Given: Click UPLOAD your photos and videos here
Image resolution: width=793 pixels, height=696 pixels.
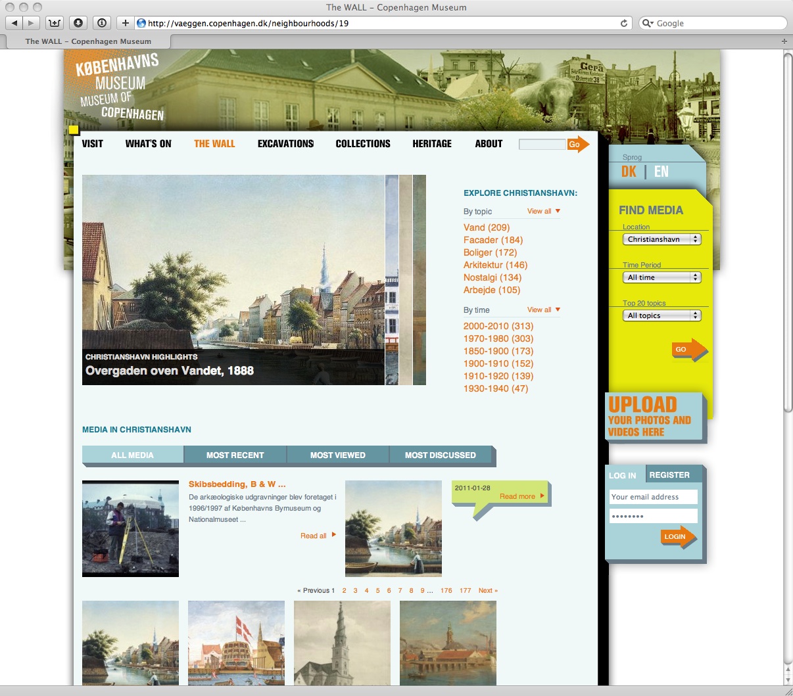Looking at the screenshot, I should [x=654, y=417].
